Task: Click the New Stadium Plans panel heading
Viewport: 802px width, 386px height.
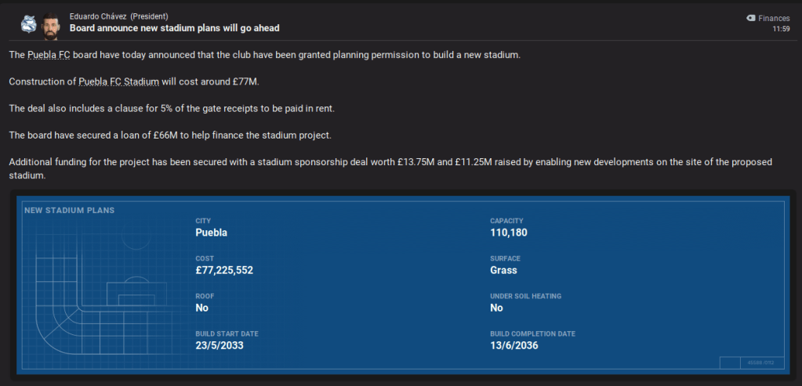Action: coord(69,210)
